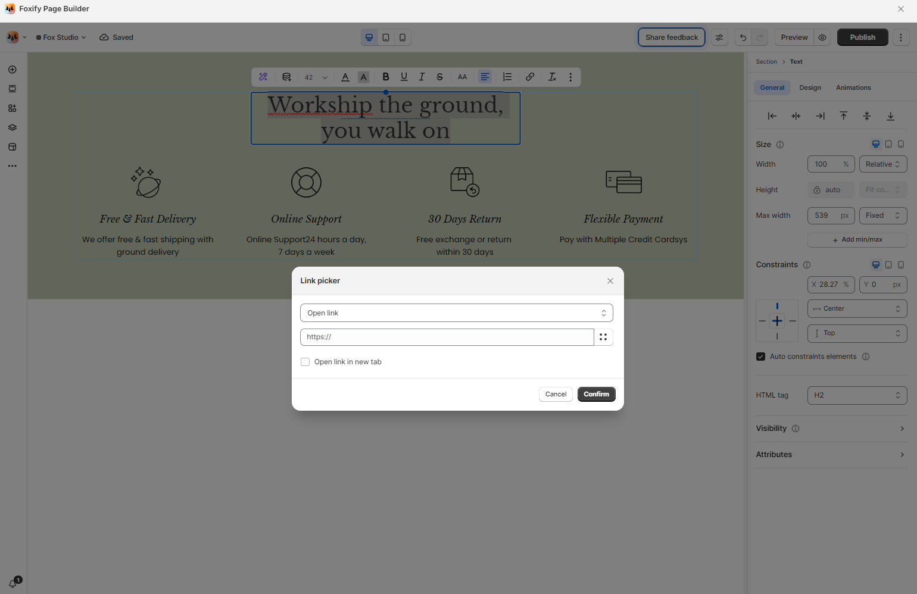
Task: Open the top bar kebab menu
Action: [901, 37]
